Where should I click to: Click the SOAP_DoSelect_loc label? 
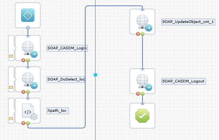[x=66, y=79]
